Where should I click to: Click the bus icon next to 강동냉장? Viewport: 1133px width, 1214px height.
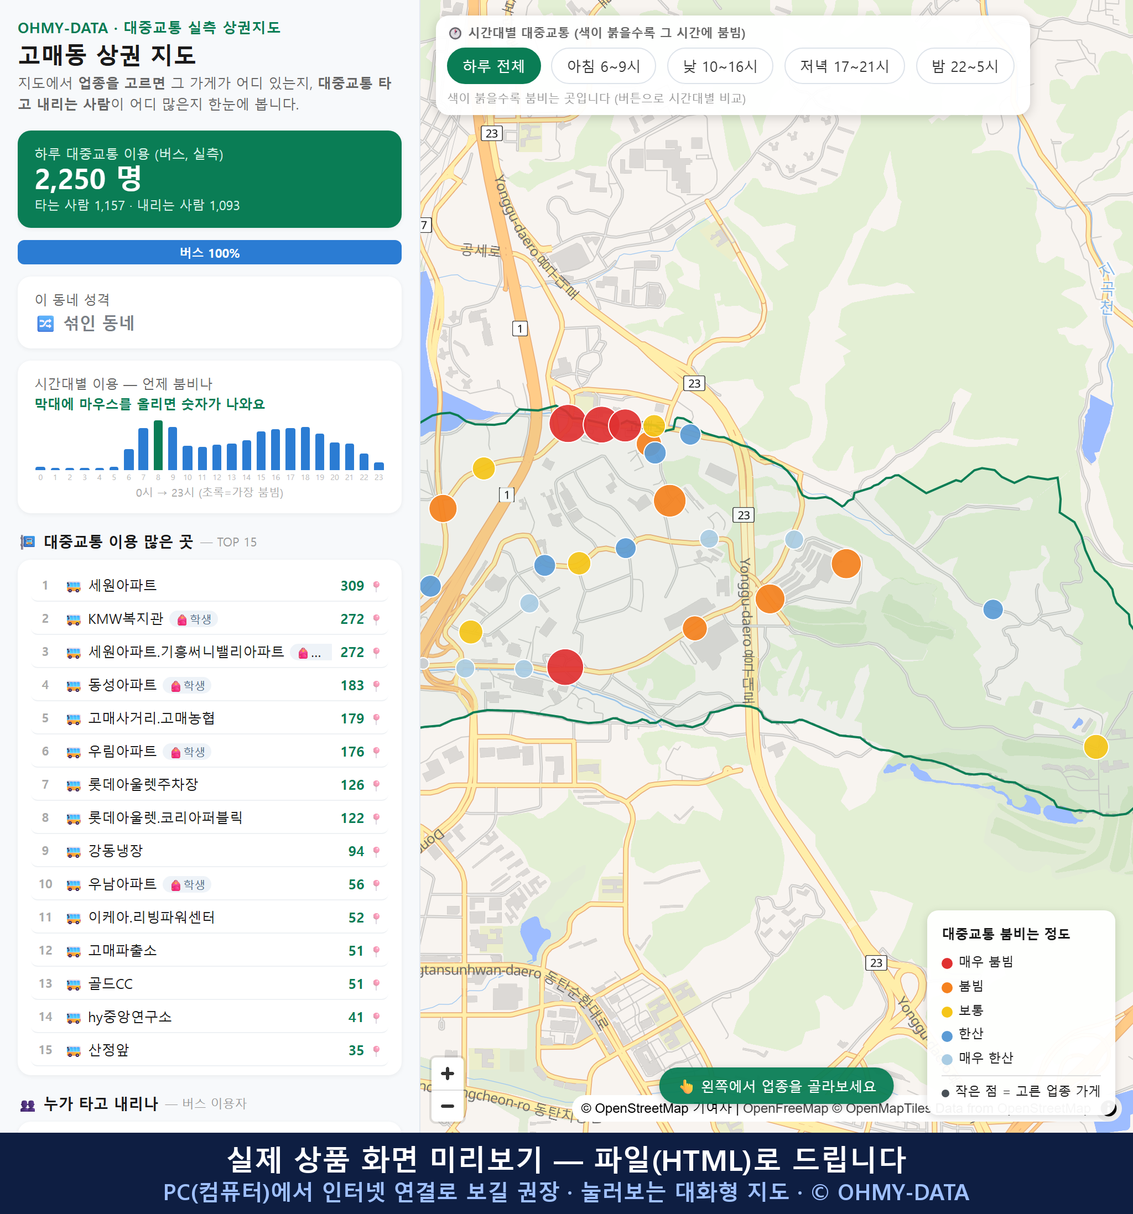click(x=73, y=852)
